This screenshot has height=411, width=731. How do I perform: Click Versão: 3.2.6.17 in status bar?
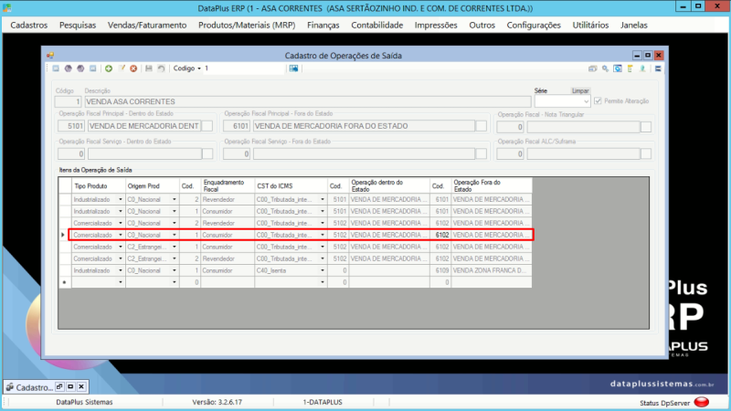(217, 402)
